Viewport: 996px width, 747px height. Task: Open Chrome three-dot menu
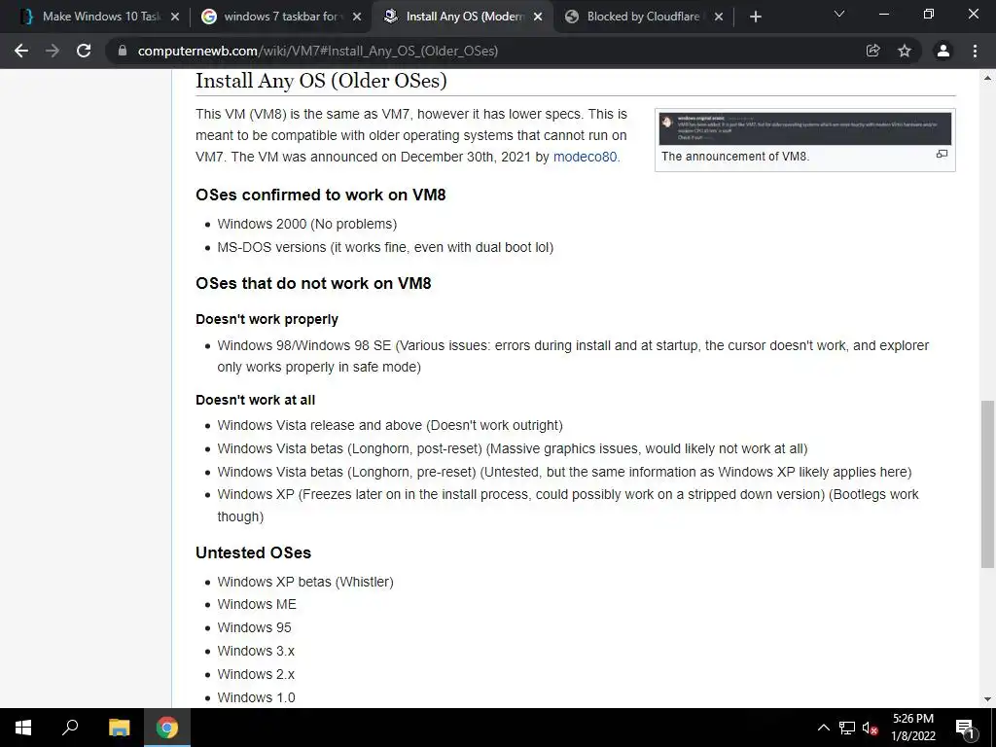(x=975, y=51)
